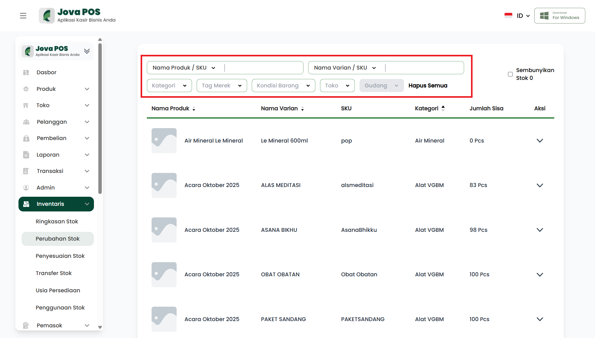Screen dimensions: 595x338
Task: Click the Toko storefront icon
Action: [x=26, y=105]
